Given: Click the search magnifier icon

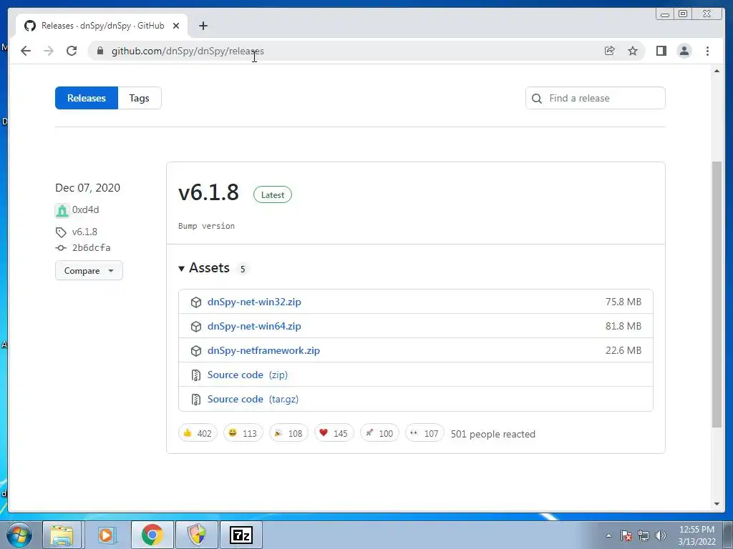Looking at the screenshot, I should pyautogui.click(x=537, y=99).
